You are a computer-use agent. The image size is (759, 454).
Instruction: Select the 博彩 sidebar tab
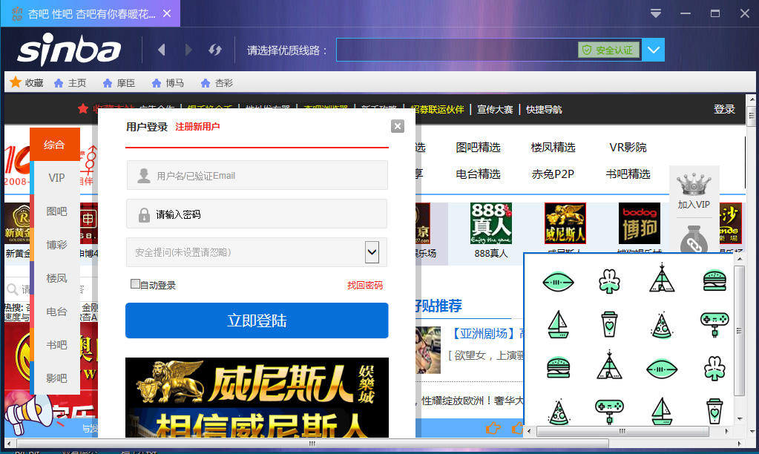pyautogui.click(x=56, y=244)
